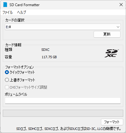Click the SD-3C, LLC trademark notice text
The height and width of the screenshot is (133, 126).
point(69,129)
